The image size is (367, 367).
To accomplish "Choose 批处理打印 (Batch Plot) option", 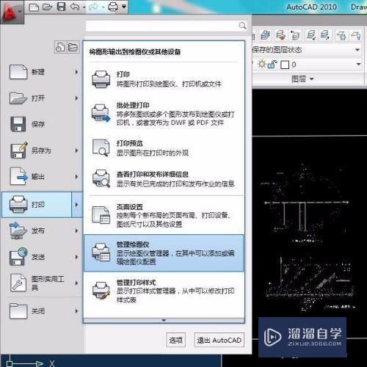I will click(x=164, y=114).
